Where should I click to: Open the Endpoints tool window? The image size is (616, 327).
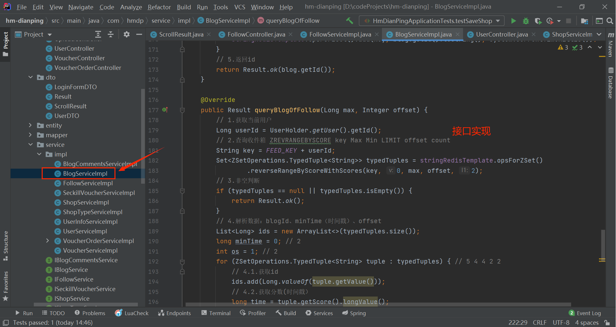tap(174, 313)
